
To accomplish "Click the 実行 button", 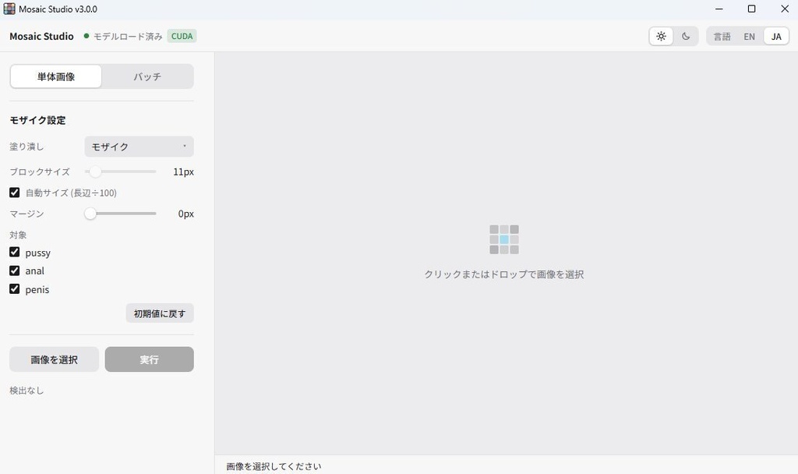I will [149, 359].
